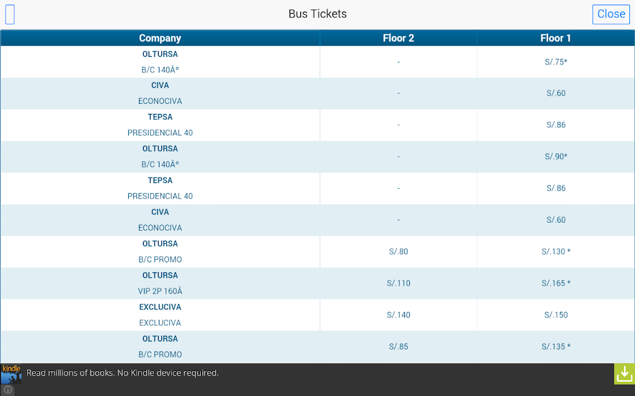Select the S/.80 Floor 2 fare
635x396 pixels.
point(399,251)
